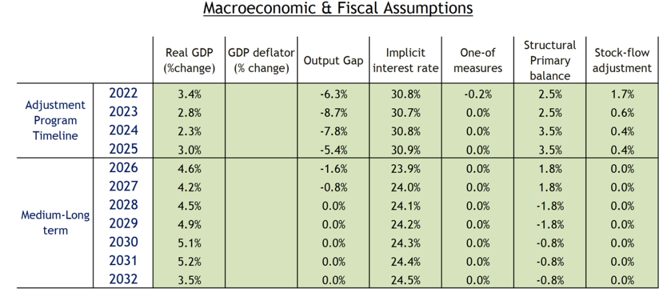Select the Stock-flow adjustment column header

(x=622, y=60)
